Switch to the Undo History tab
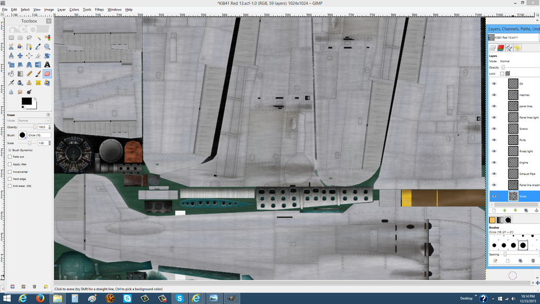Image resolution: width=540 pixels, height=304 pixels. tap(517, 48)
